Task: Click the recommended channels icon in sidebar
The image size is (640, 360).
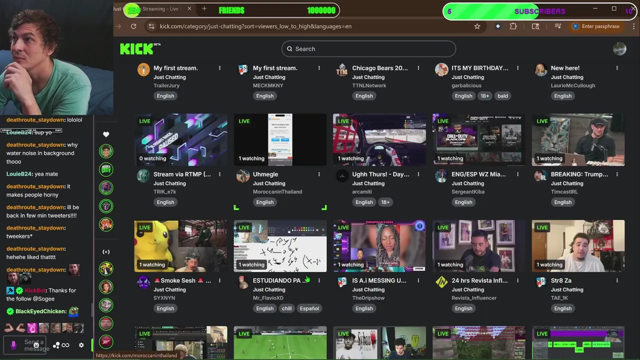Action: coord(106,252)
